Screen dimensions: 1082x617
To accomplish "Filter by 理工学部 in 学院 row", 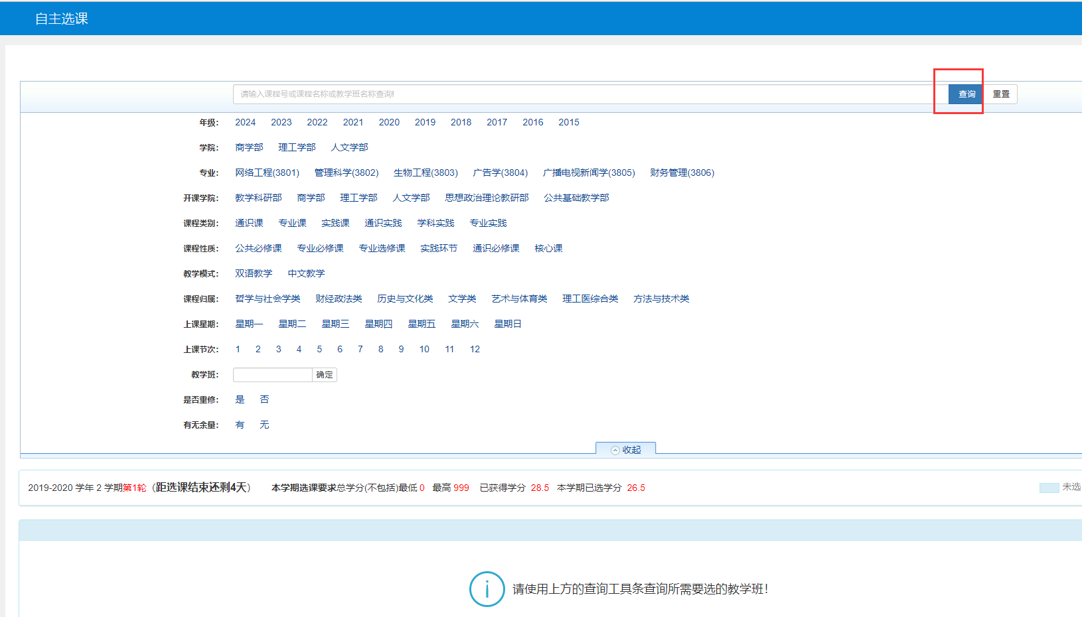I will coord(297,147).
